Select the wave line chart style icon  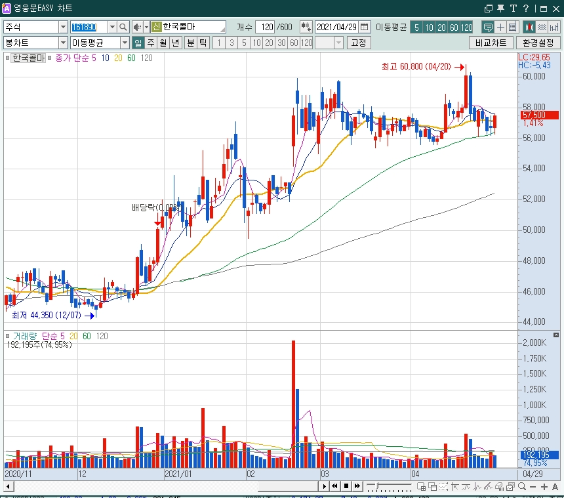[542, 28]
